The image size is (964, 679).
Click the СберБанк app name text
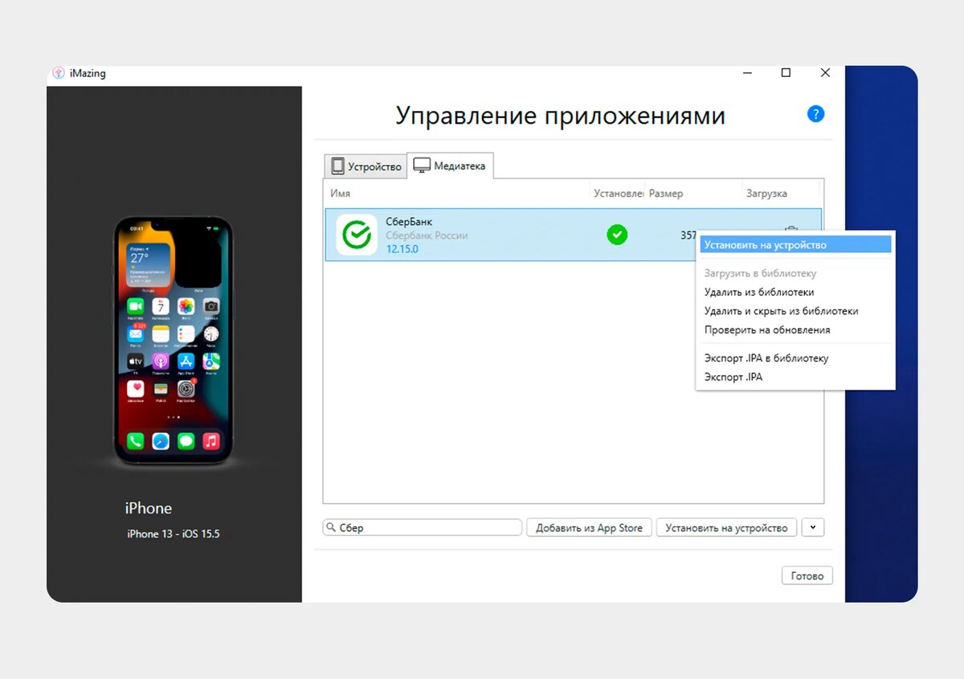coord(409,222)
